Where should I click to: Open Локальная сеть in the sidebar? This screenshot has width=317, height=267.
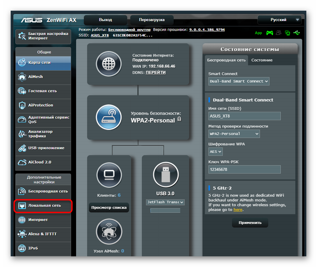[x=43, y=206]
